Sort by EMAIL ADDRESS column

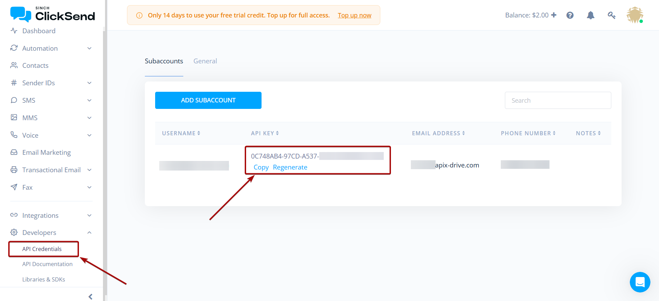click(438, 133)
